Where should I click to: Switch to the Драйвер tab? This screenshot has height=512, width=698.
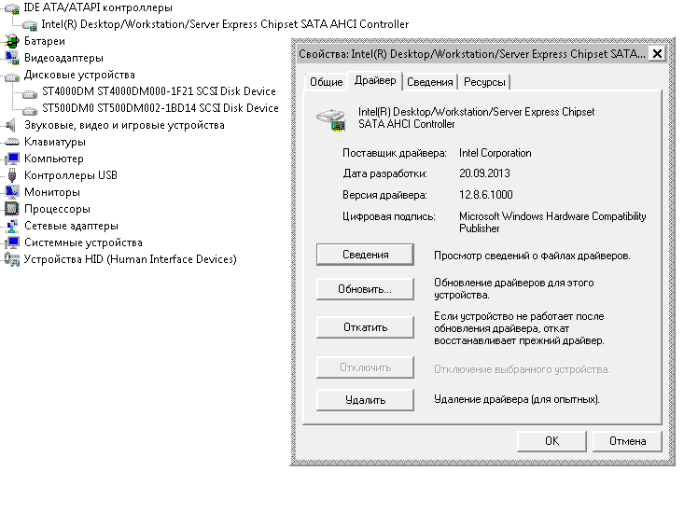(x=375, y=81)
